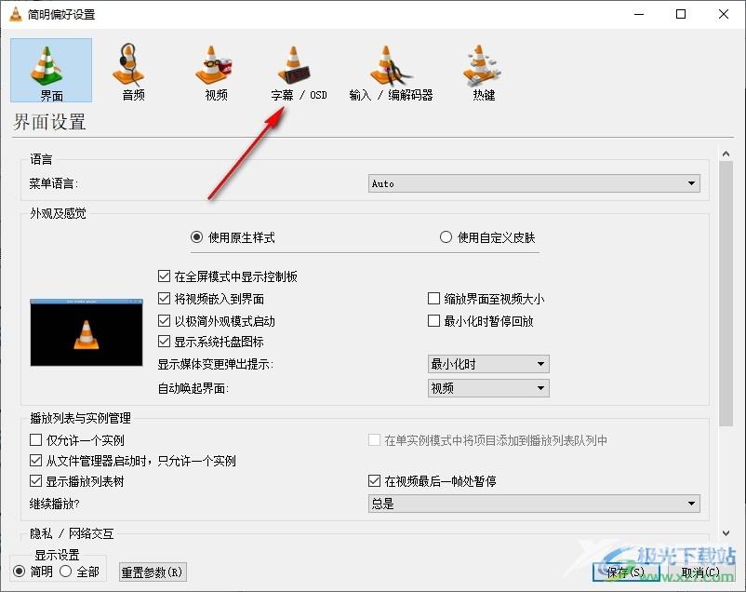Open the 热键 (Hotkeys) settings cone icon
The image size is (746, 592).
[x=482, y=65]
